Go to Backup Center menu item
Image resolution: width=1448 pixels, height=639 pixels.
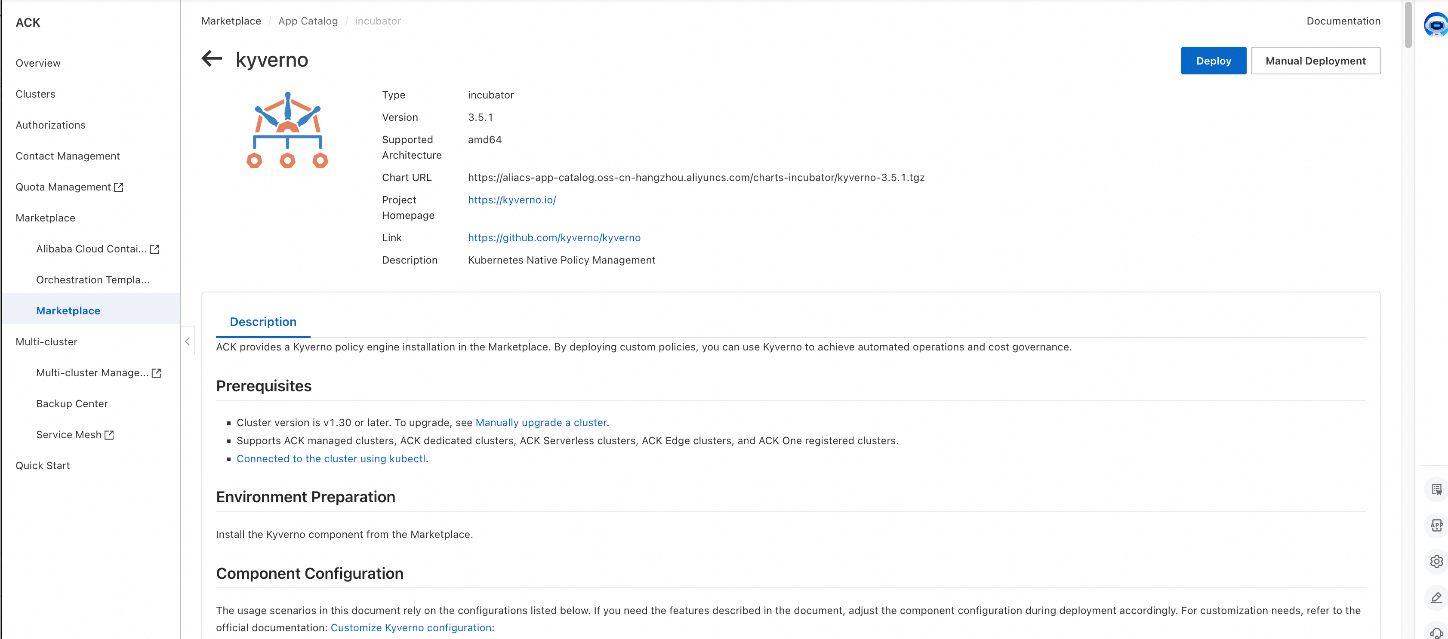coord(72,403)
